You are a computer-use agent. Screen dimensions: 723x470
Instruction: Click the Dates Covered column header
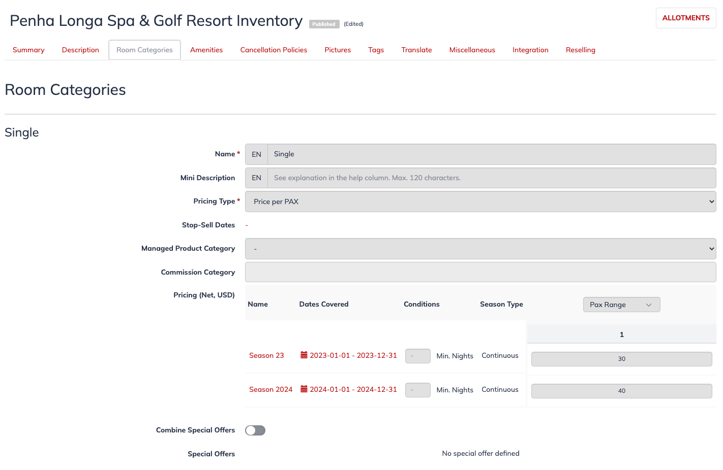click(x=324, y=304)
